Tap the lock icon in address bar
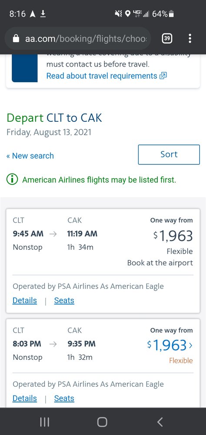 pyautogui.click(x=16, y=39)
